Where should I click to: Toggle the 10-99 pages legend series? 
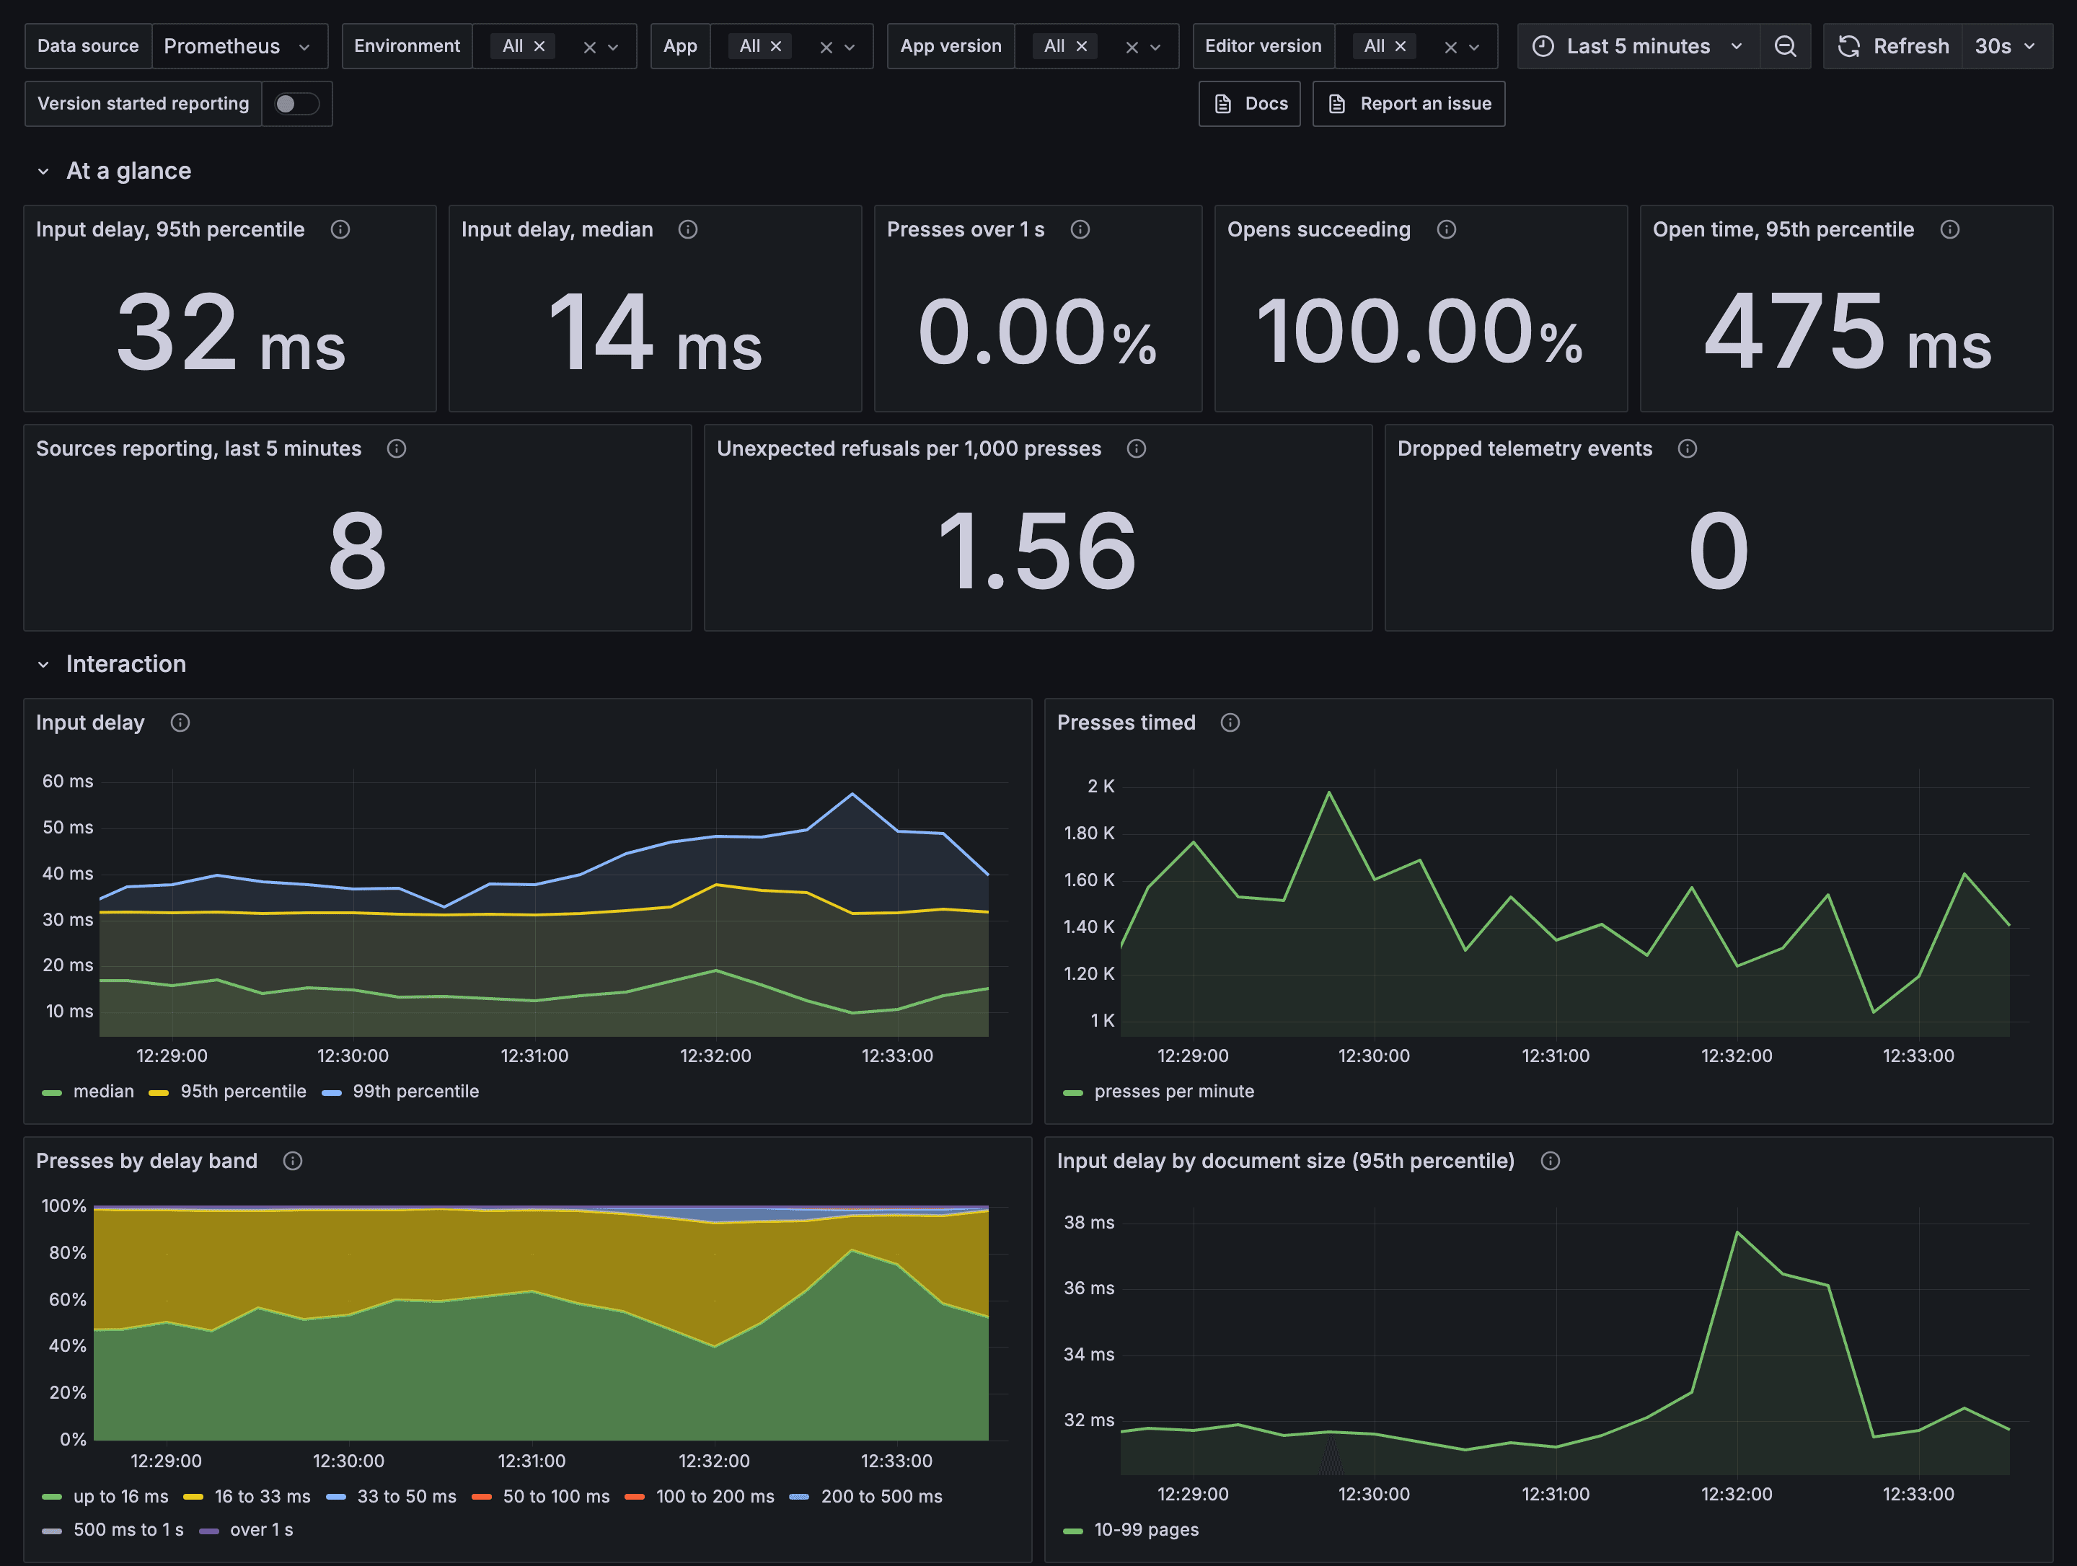[1147, 1531]
